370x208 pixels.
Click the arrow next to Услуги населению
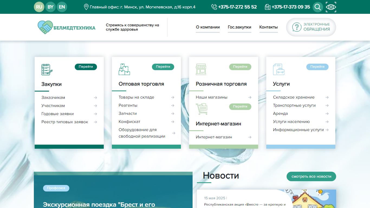coord(327,122)
